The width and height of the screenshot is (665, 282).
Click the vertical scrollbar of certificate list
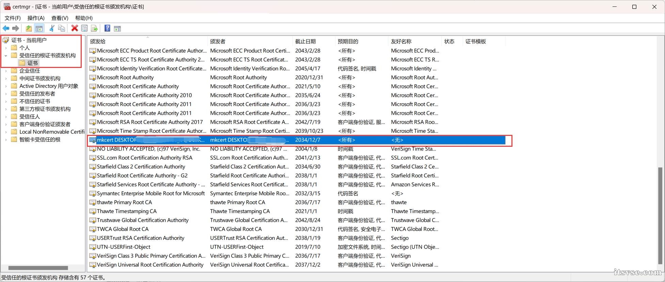coord(661,216)
